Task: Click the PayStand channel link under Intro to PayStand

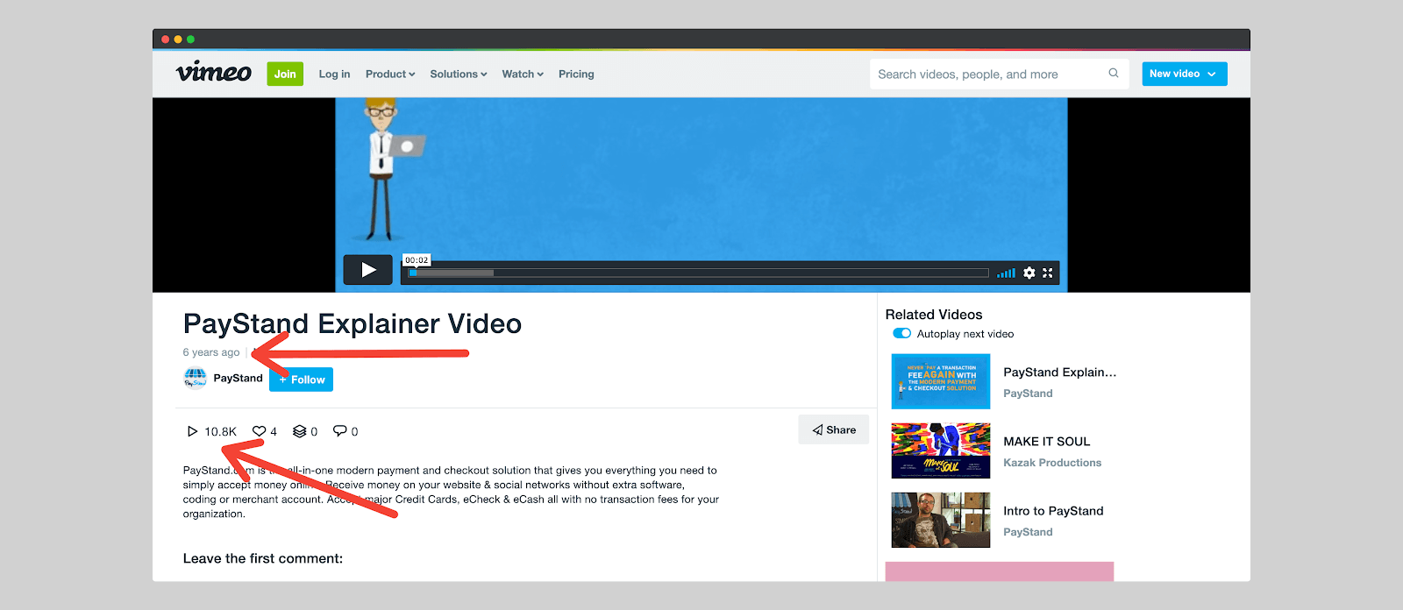Action: click(x=1028, y=532)
